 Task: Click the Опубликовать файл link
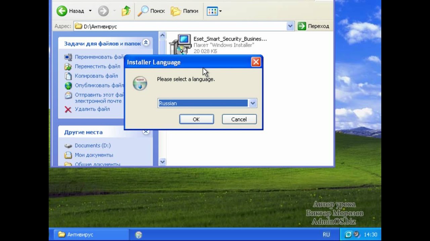[99, 85]
